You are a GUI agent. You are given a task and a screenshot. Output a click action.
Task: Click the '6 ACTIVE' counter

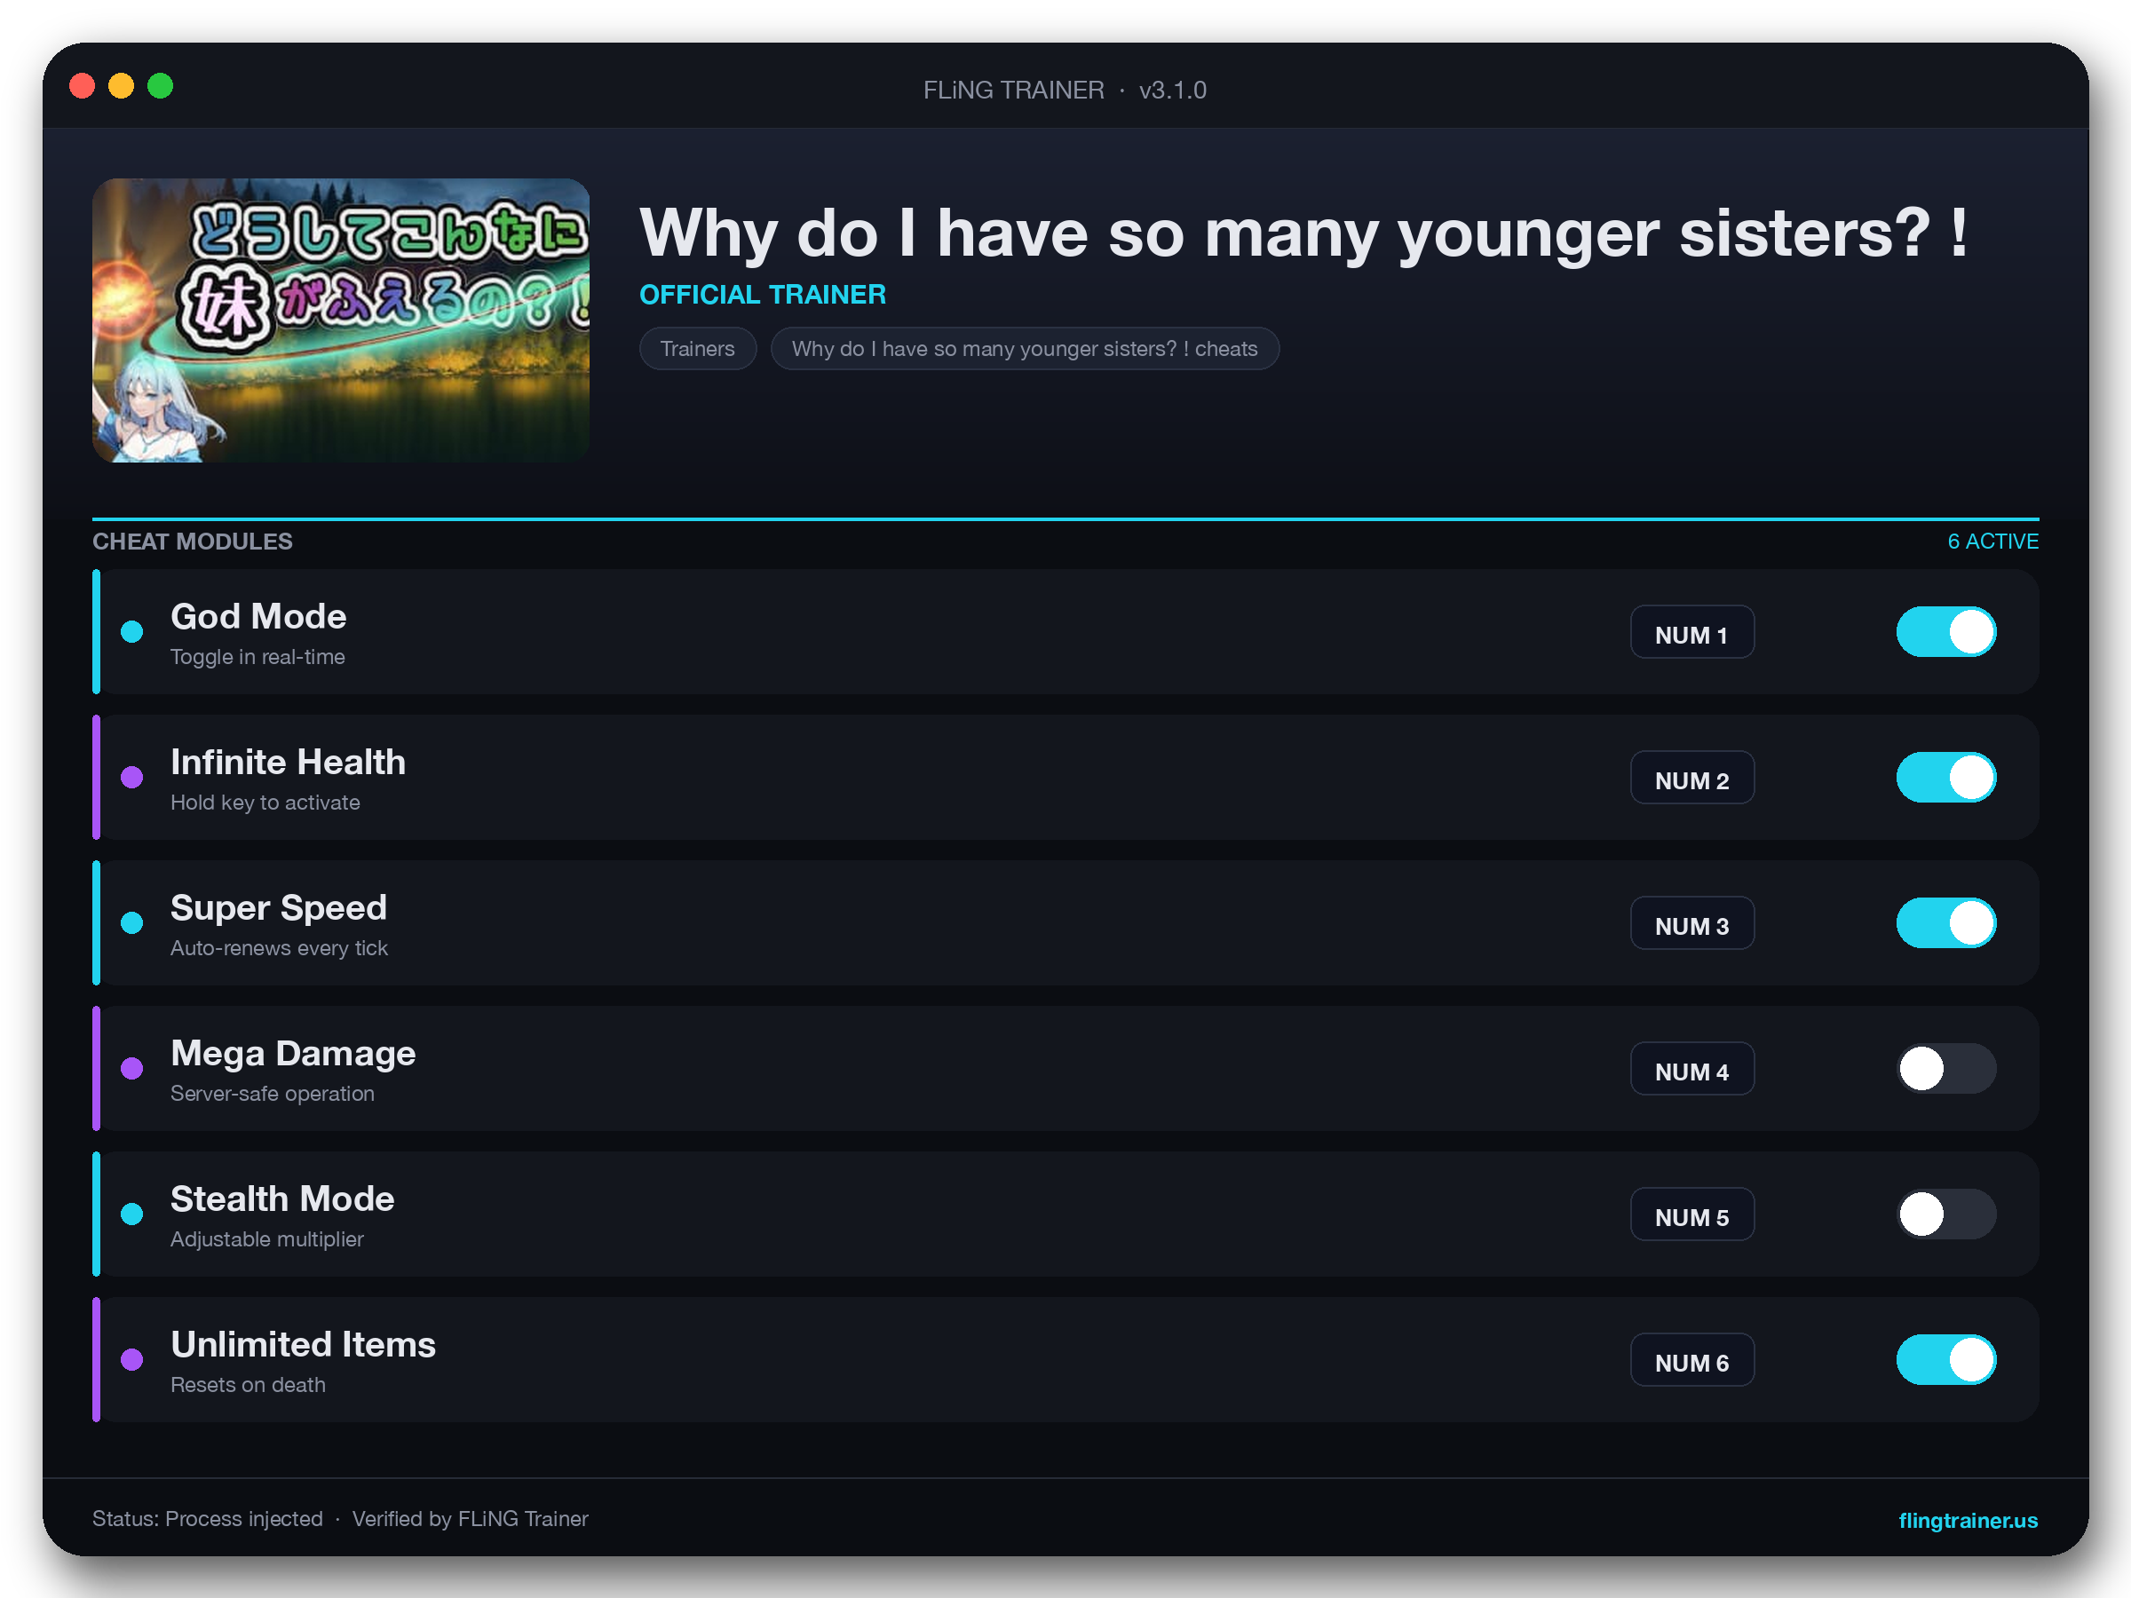pyautogui.click(x=1992, y=542)
